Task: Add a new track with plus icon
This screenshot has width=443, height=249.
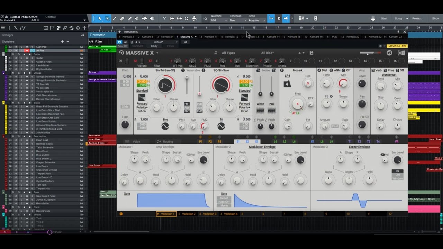Action: (x=84, y=28)
